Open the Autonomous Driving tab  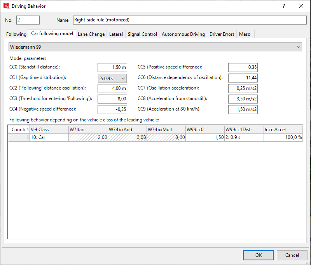tap(183, 34)
